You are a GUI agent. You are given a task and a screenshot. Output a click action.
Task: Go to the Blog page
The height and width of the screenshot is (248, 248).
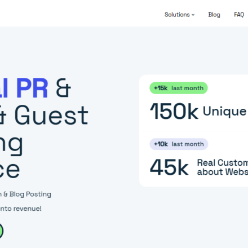coord(214,15)
